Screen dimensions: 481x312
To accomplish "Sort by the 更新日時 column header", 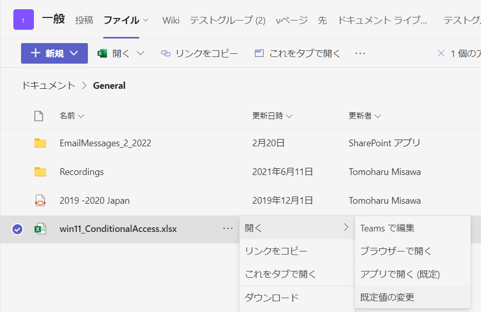I will point(272,116).
